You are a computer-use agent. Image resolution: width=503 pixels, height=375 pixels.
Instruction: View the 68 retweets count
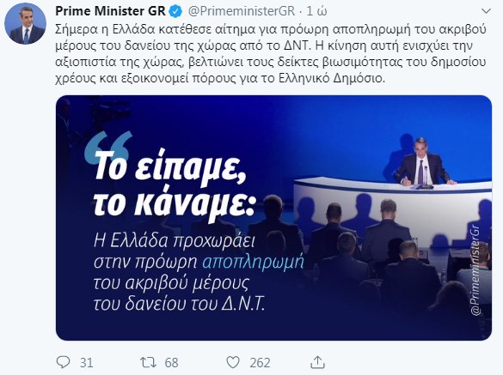[171, 363]
